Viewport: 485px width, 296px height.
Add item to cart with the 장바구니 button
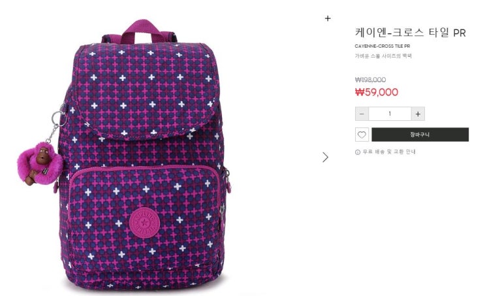420,135
